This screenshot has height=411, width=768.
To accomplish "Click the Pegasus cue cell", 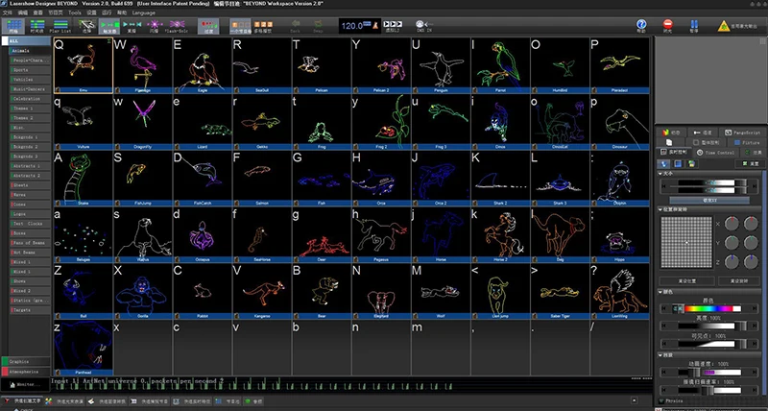I will coord(379,234).
